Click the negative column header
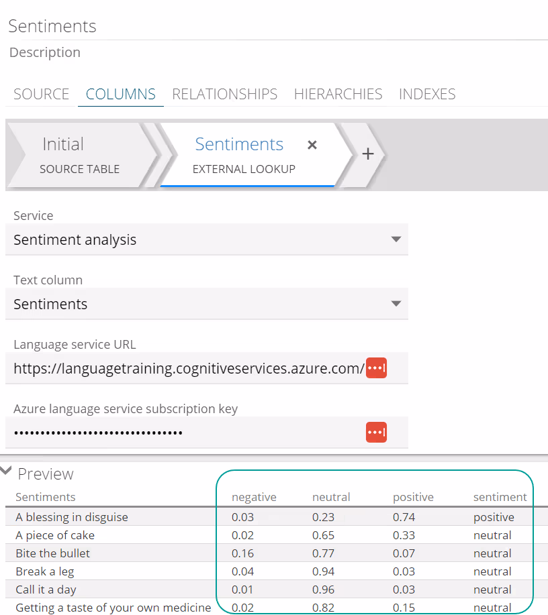This screenshot has height=615, width=548. coord(254,497)
